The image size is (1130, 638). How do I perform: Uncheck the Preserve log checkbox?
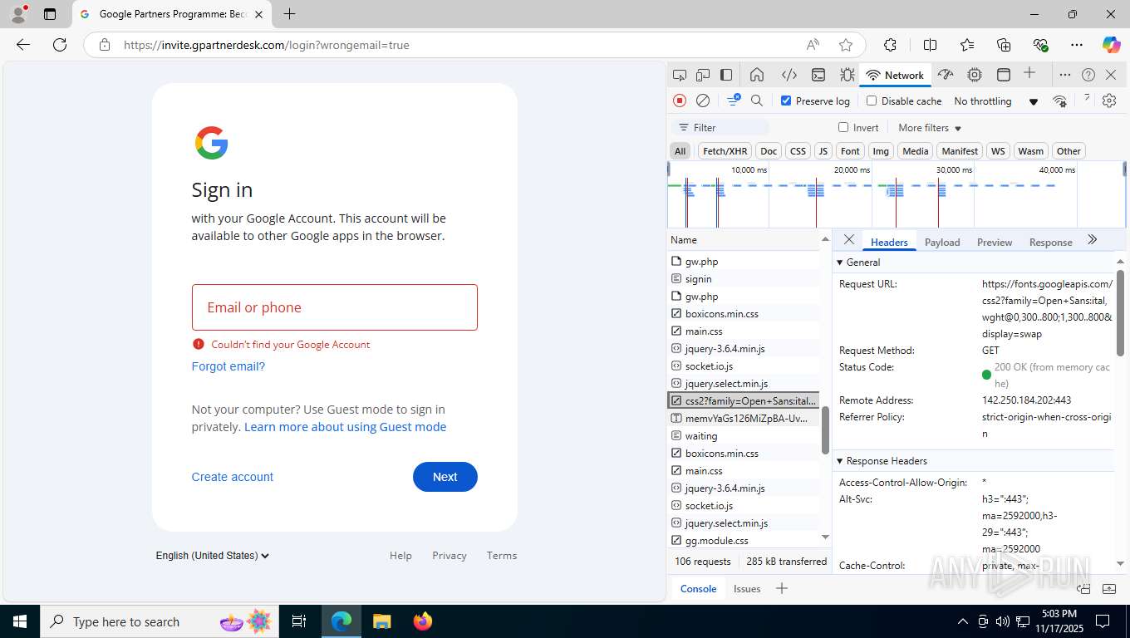pyautogui.click(x=786, y=101)
